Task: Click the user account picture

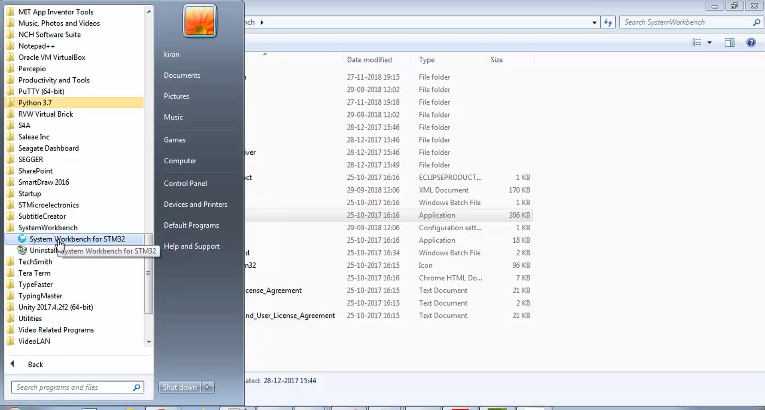Action: (x=200, y=21)
